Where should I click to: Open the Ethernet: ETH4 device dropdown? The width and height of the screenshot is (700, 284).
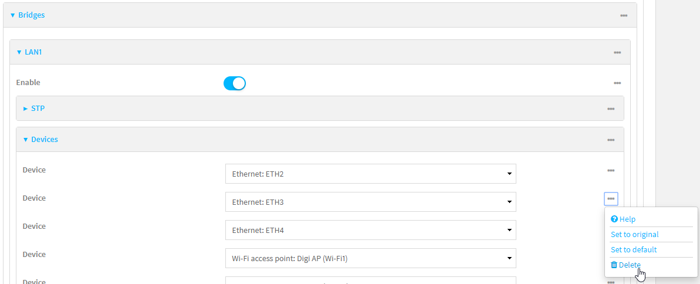(370, 230)
